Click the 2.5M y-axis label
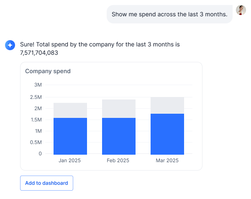 click(36, 97)
